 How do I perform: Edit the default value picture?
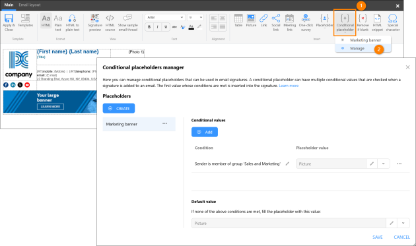pos(392,223)
